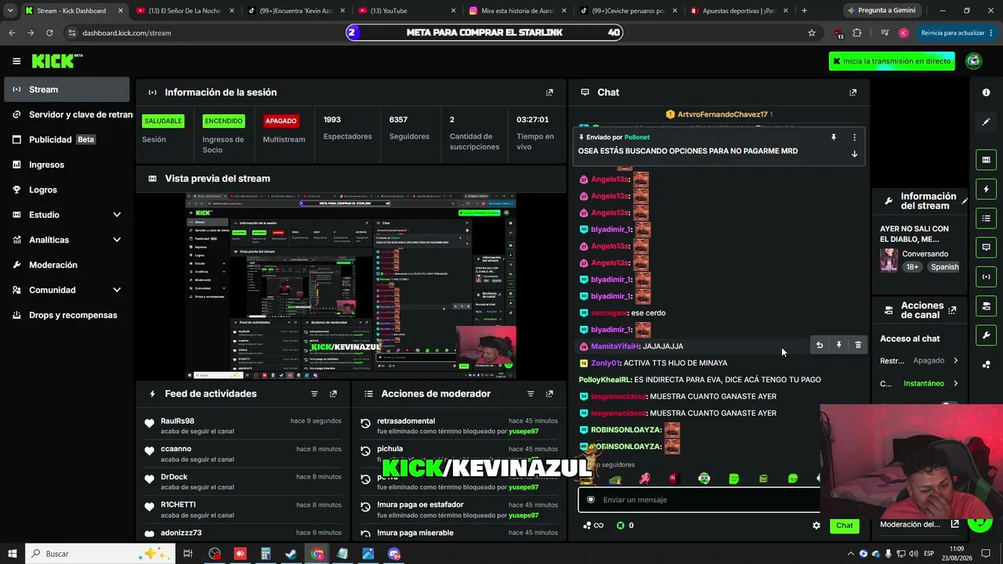Bookmark this page with the star icon
This screenshot has height=564, width=1003.
[812, 33]
